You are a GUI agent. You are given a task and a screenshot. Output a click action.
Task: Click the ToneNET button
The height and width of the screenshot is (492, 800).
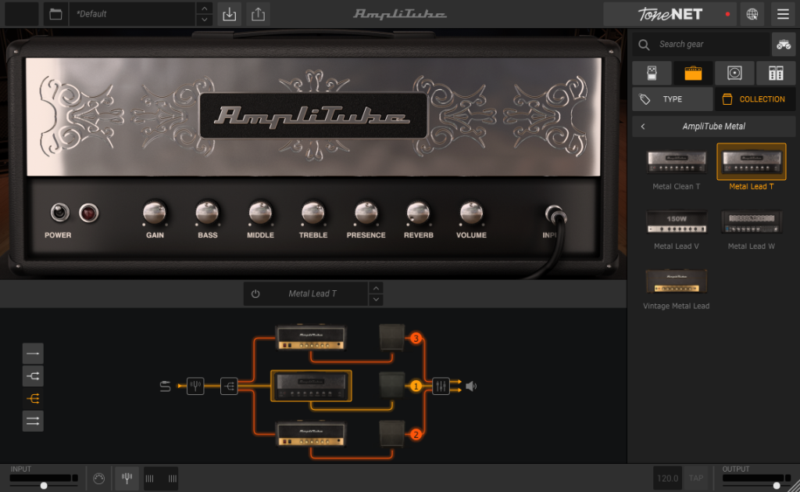pos(670,14)
